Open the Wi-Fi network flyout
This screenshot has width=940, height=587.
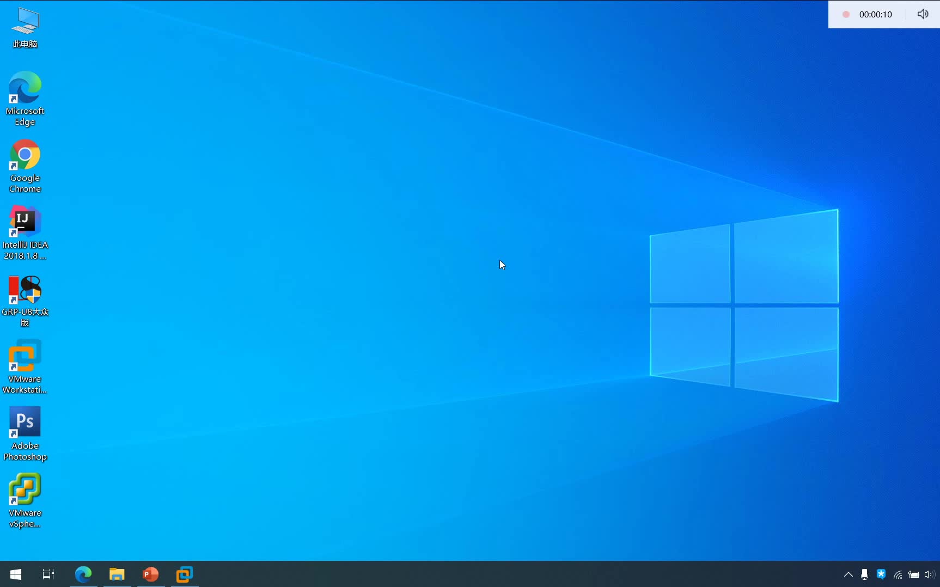point(899,574)
